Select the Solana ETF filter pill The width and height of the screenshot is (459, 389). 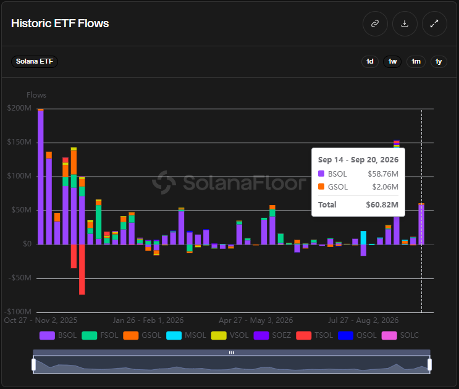coord(35,61)
